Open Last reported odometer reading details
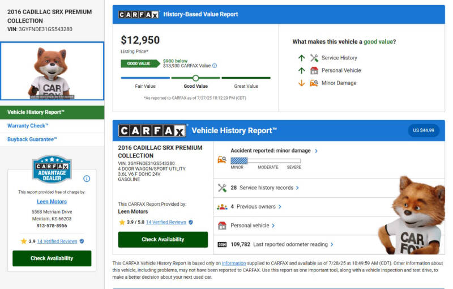 click(x=293, y=244)
